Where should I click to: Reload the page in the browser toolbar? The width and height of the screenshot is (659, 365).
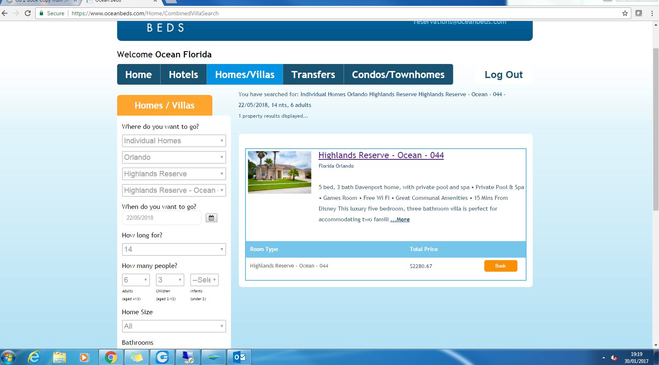[x=28, y=13]
